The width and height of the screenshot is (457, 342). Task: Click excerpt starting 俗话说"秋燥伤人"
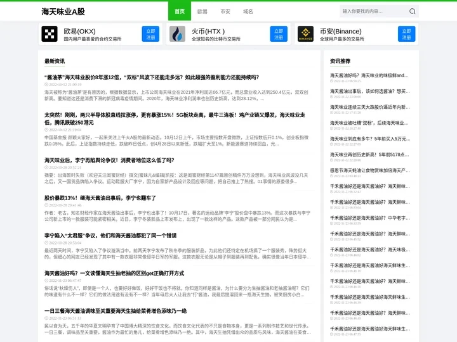pos(177,291)
